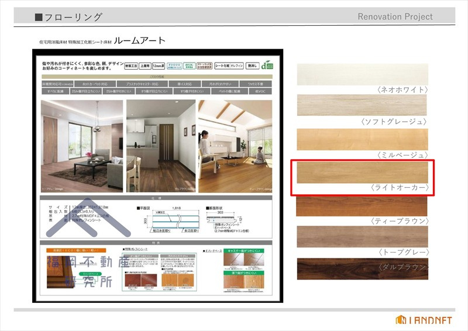Select the ネオホワイト flooring swatch
The image size is (468, 331).
click(x=362, y=74)
